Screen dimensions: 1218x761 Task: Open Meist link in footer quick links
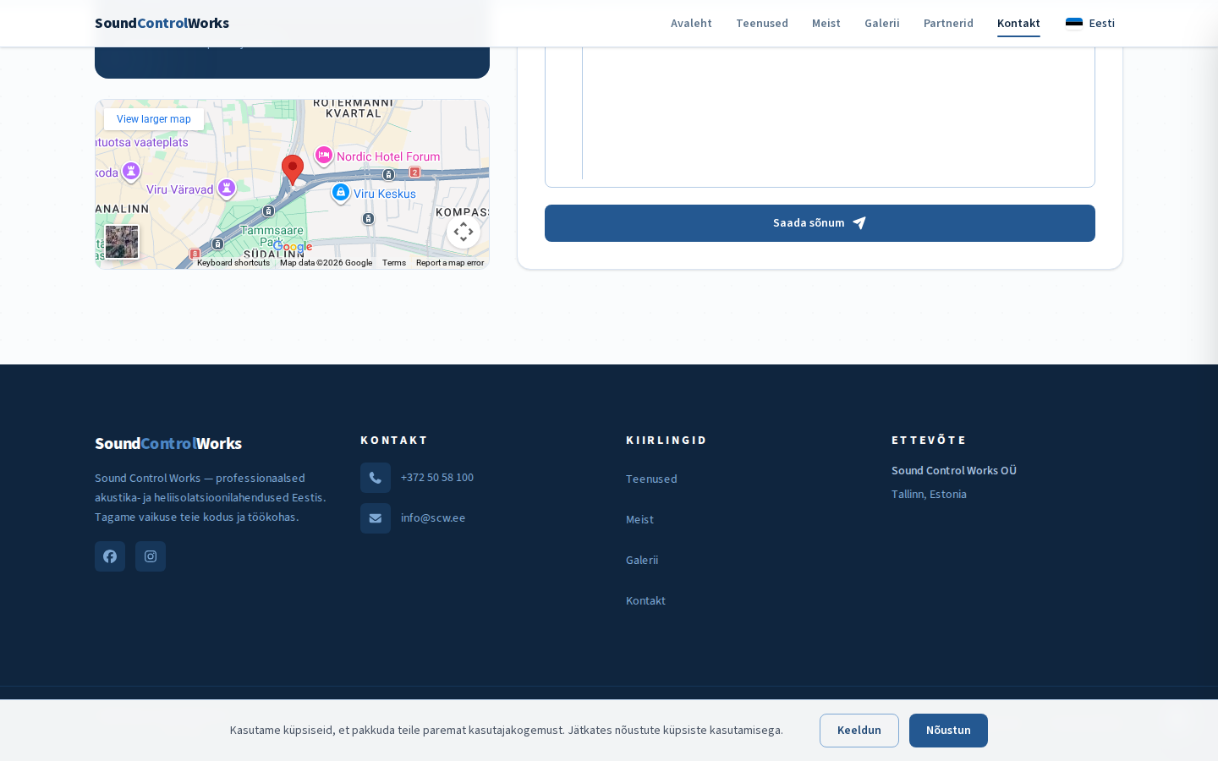639,519
